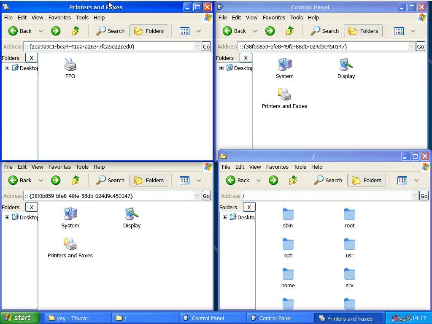Open address dropdown in the / window
The height and width of the screenshot is (324, 432).
tap(415, 196)
